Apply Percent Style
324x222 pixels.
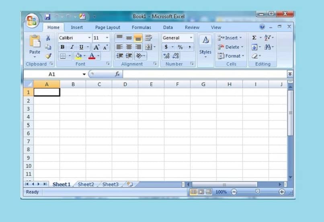(180, 47)
